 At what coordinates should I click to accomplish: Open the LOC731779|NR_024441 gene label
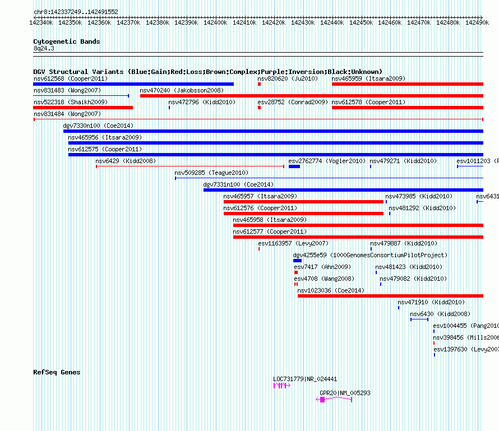coord(305,379)
